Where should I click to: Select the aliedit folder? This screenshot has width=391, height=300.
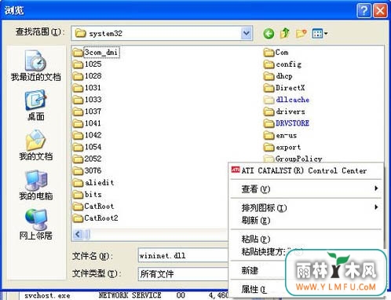point(93,182)
